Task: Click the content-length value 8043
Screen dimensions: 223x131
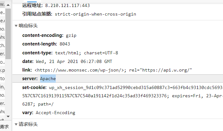Action: [x=65, y=44]
